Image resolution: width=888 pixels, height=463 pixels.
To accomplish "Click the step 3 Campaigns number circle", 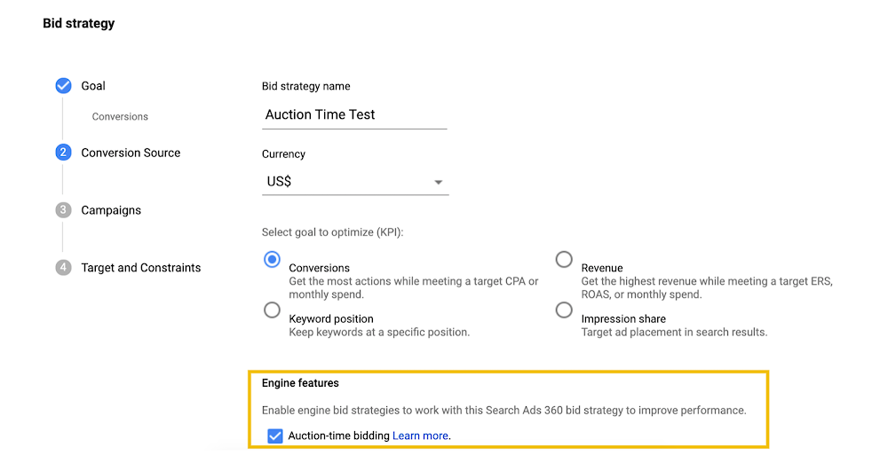I will click(x=63, y=210).
